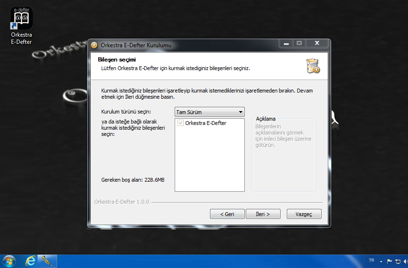The image size is (408, 268).
Task: Click the volume icon in the system tray
Action: 405,261
